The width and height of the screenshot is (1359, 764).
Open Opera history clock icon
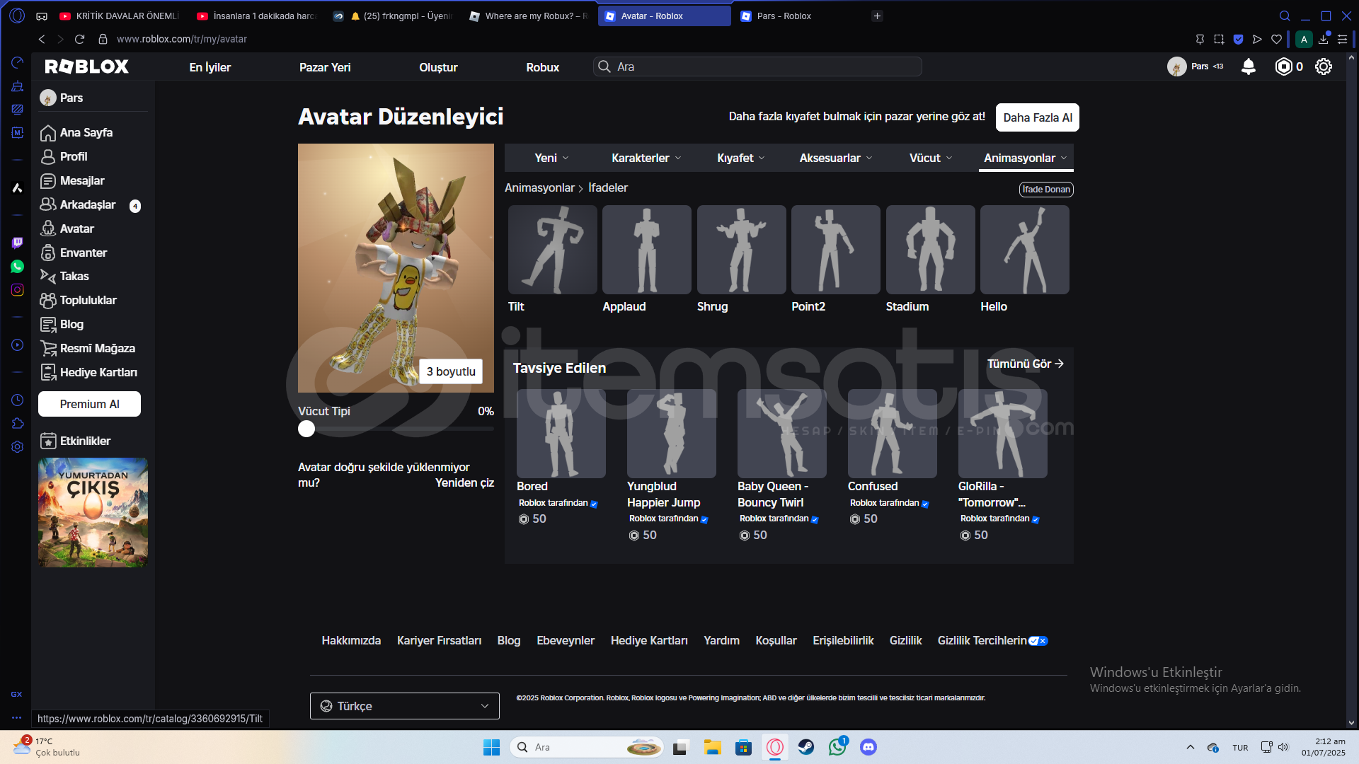pyautogui.click(x=18, y=400)
